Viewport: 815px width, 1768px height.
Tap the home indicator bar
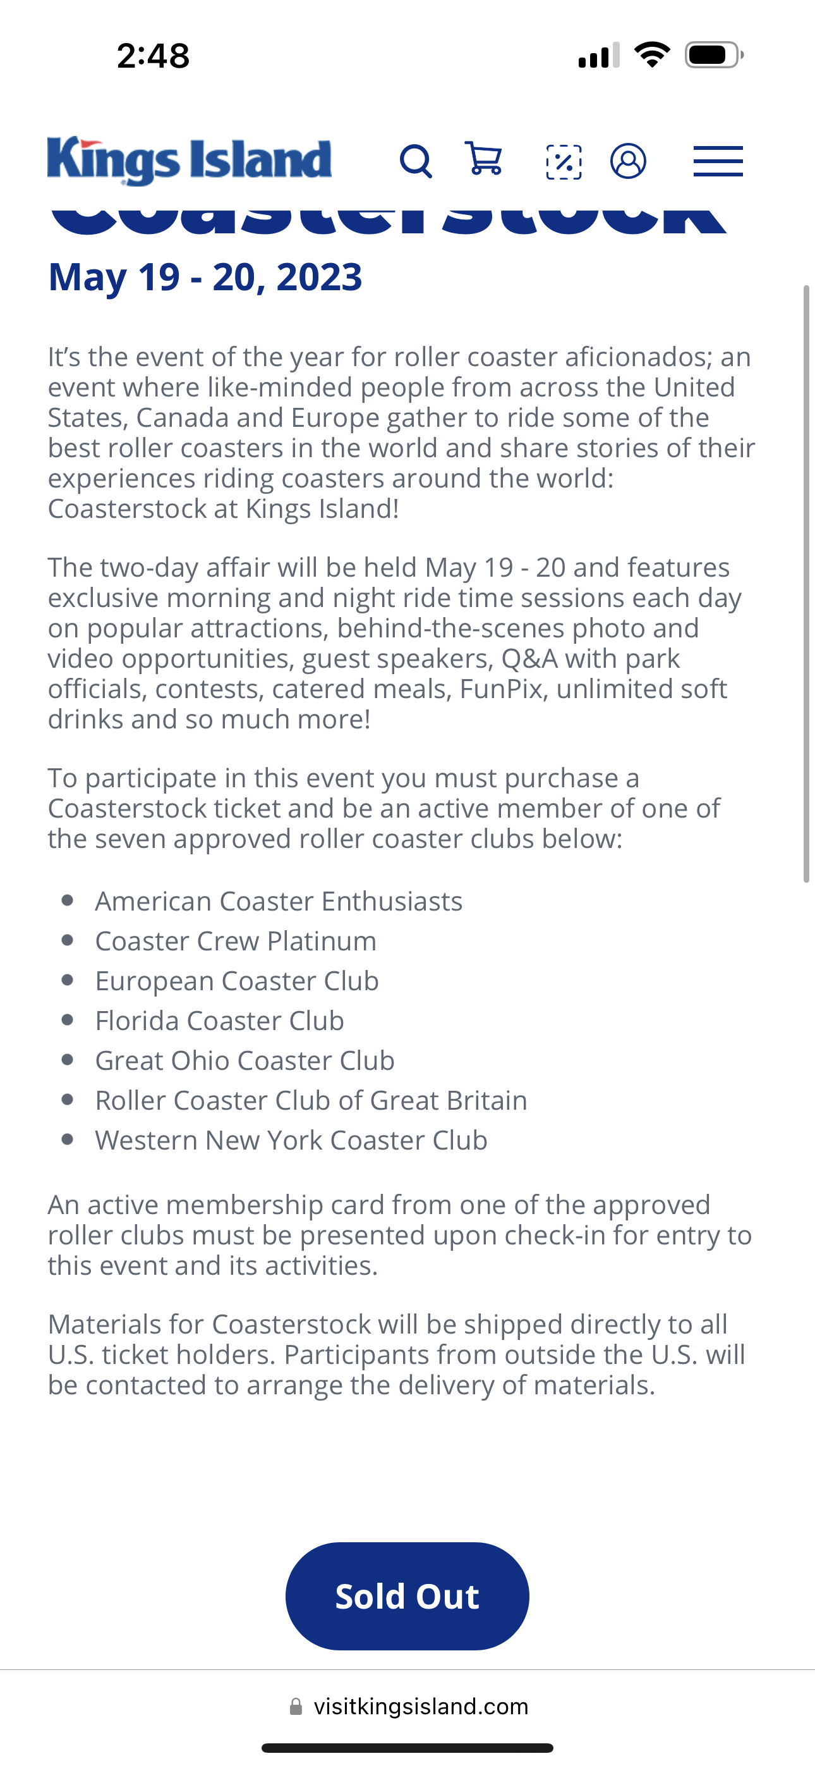[x=407, y=1748]
